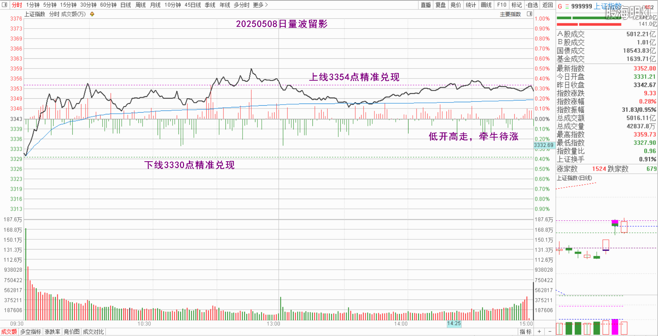Open the 月线 monthly chart

(x=155, y=5)
